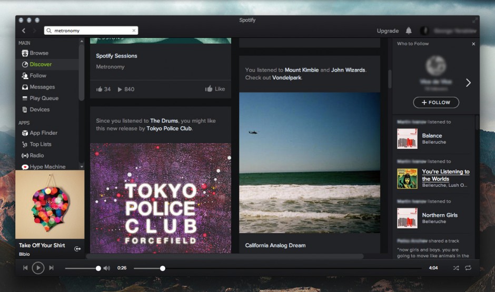Open the Spotify Sessions title
Screen dimensions: 495x292
[116, 56]
